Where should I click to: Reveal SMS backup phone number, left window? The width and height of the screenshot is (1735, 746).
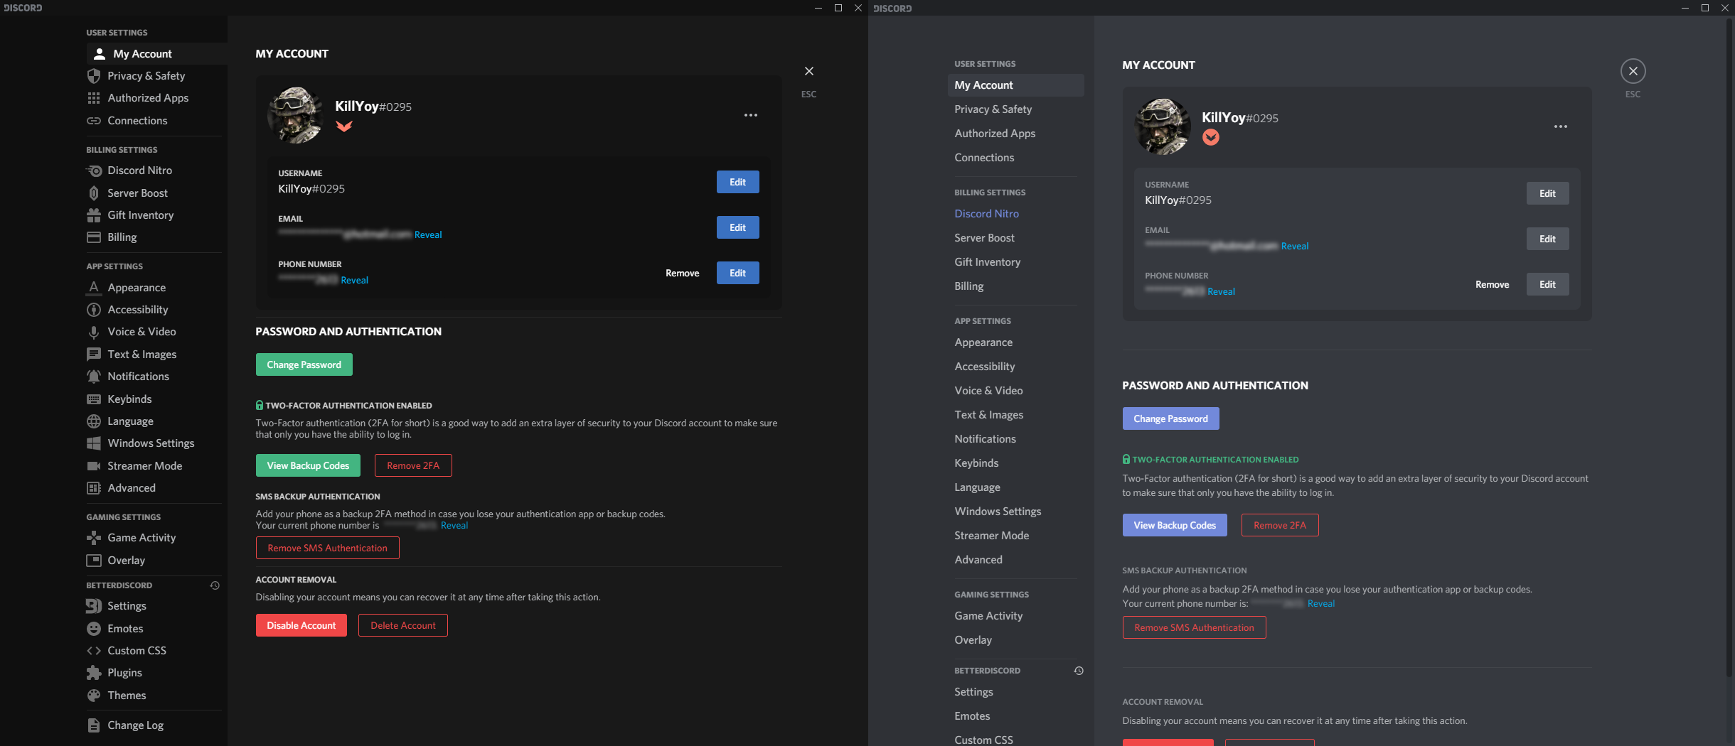click(454, 526)
